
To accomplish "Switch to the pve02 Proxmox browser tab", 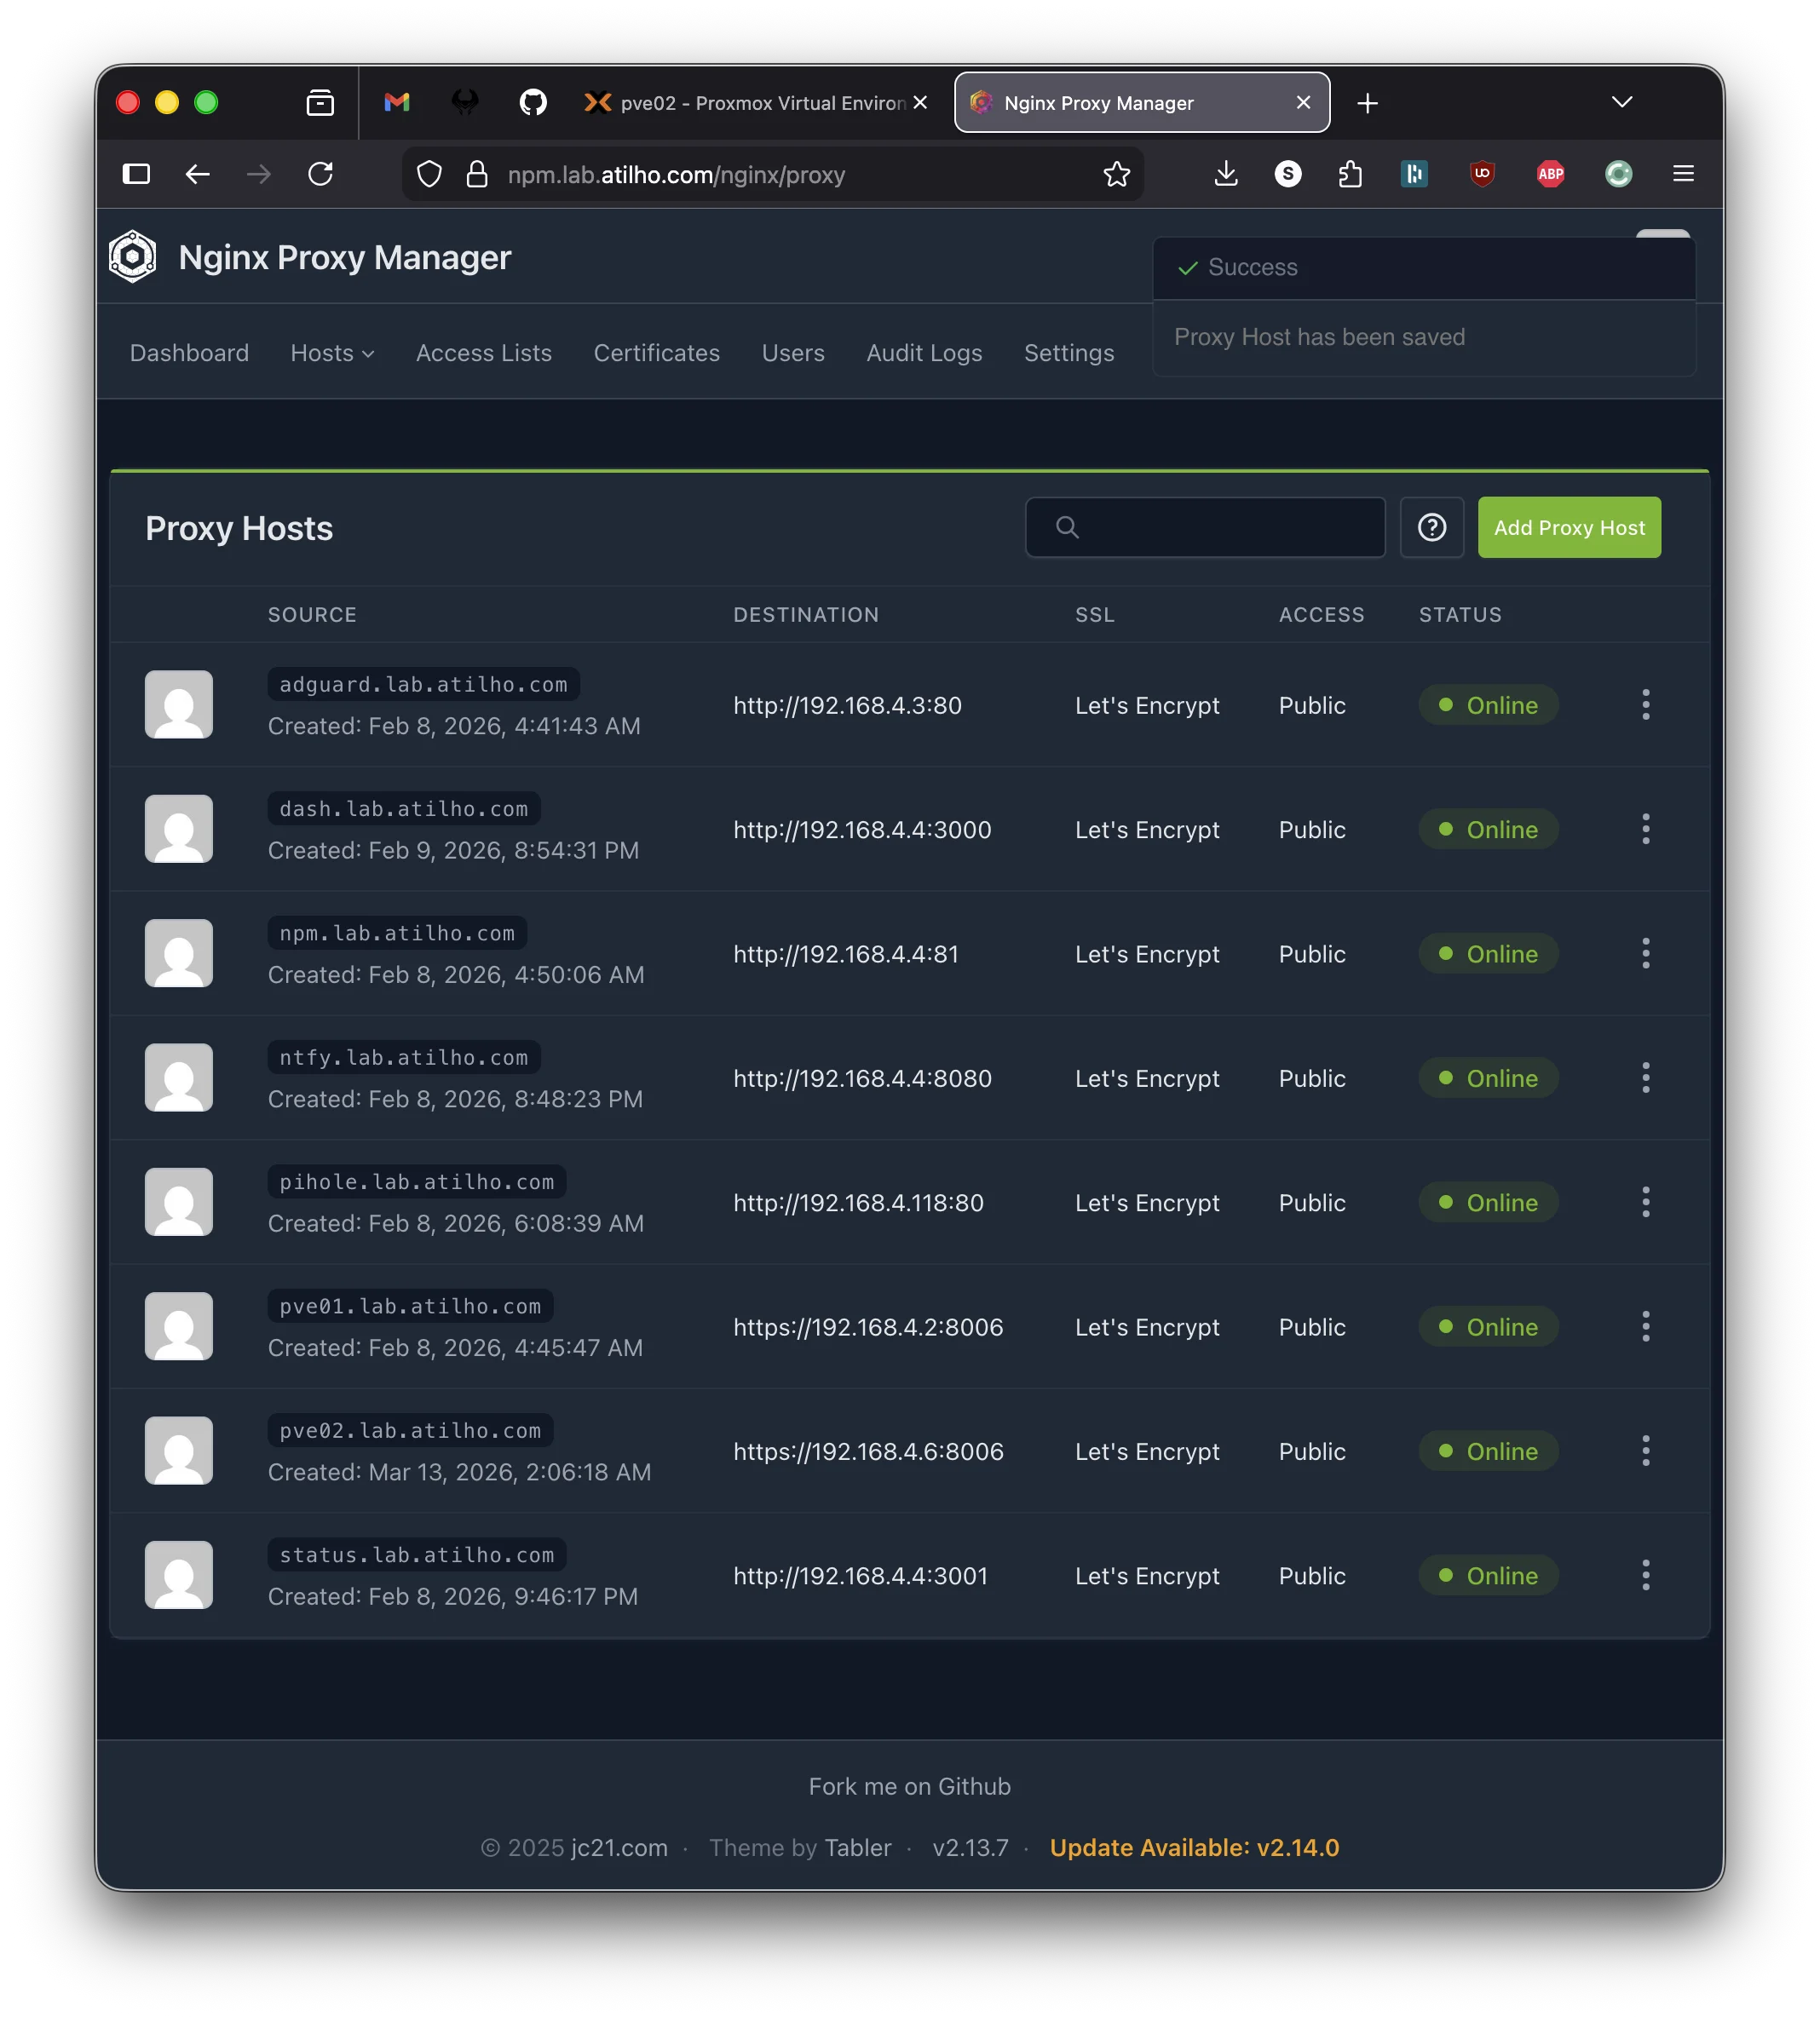I will (750, 102).
